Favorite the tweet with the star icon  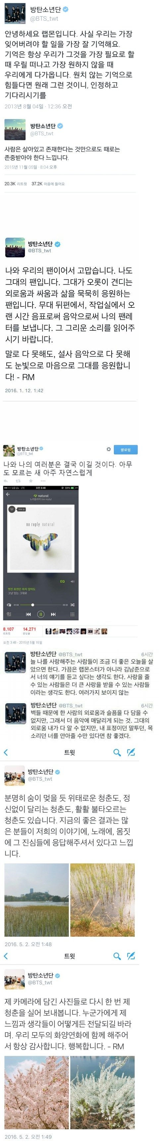30,481
